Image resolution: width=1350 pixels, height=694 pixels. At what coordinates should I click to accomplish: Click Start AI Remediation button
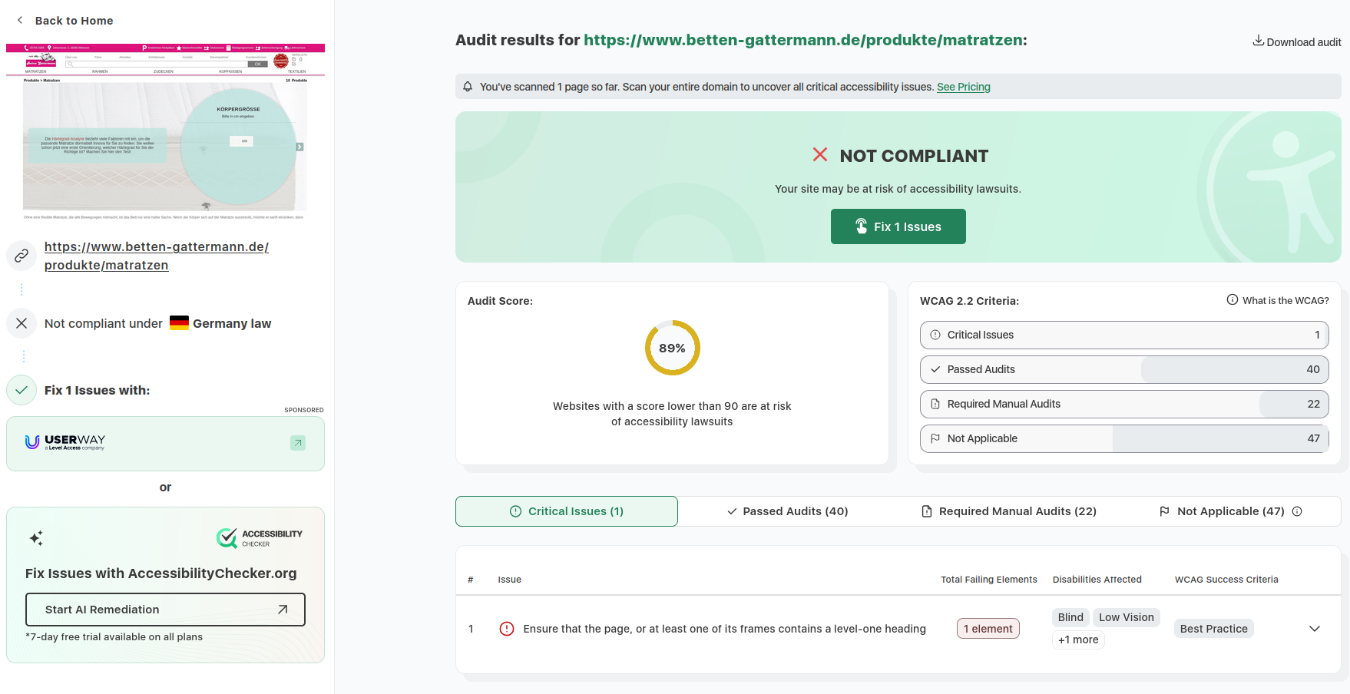click(x=165, y=610)
